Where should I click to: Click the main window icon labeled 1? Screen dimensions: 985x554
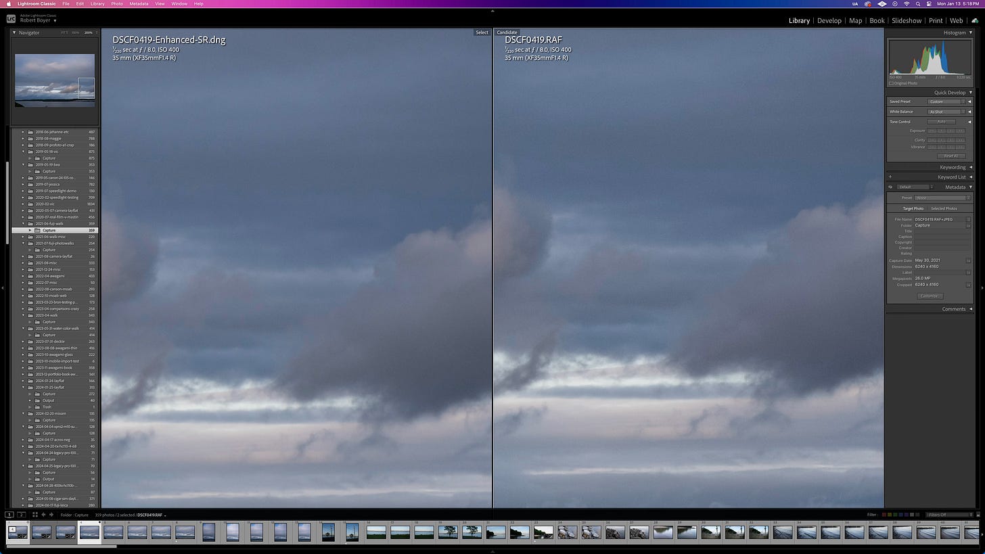(8, 514)
